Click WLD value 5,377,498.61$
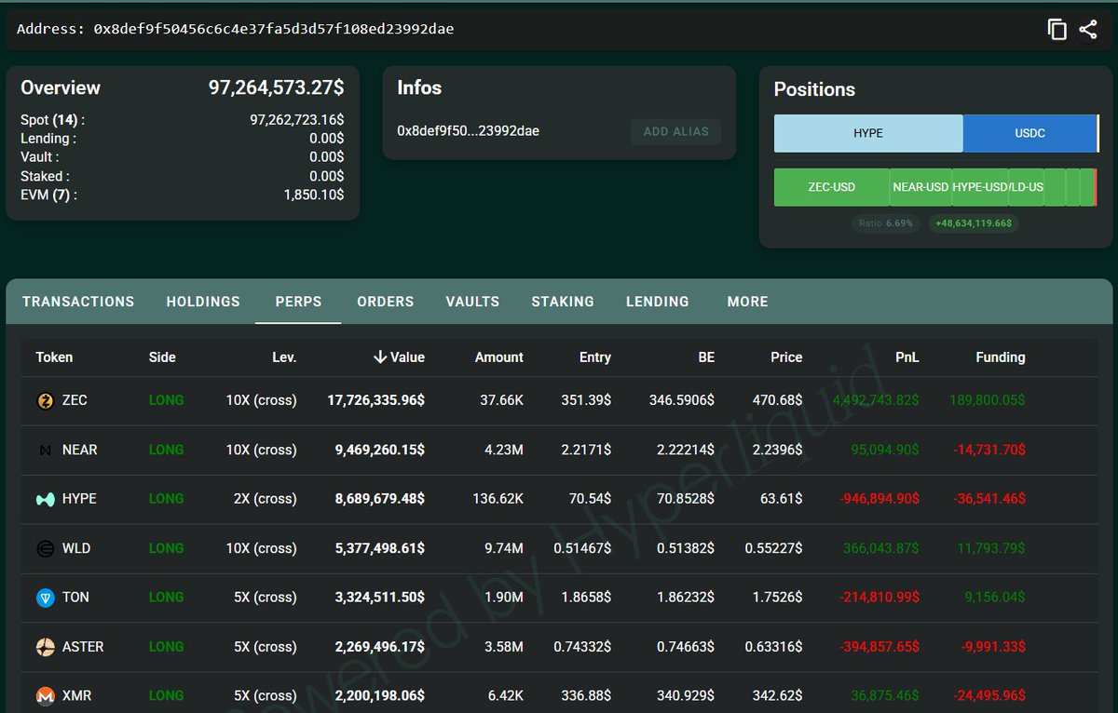 [x=380, y=548]
